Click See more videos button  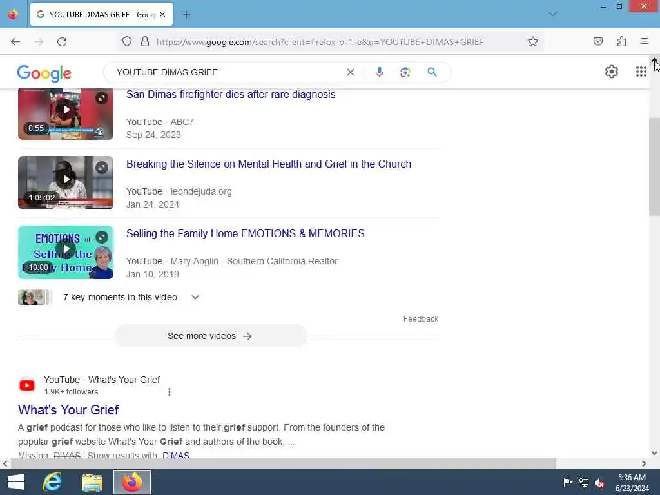pyautogui.click(x=211, y=336)
